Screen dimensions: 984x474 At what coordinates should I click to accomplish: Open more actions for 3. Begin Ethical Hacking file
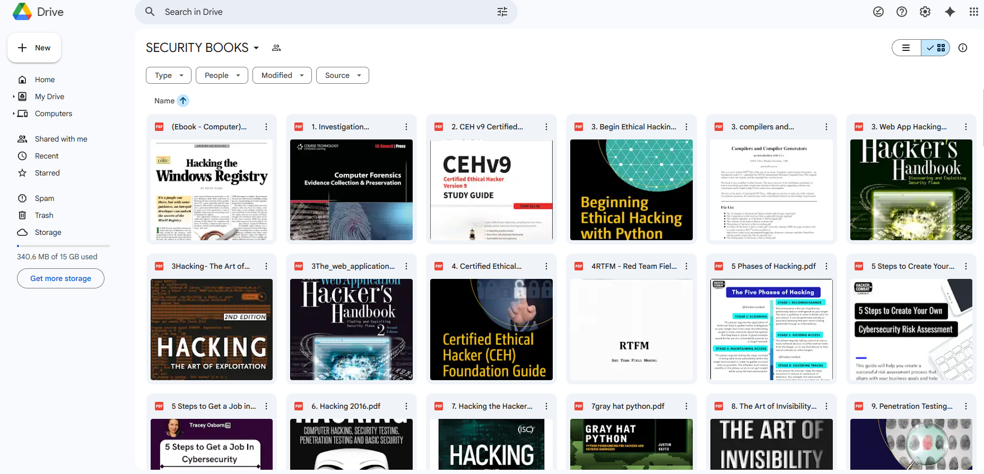(x=686, y=127)
